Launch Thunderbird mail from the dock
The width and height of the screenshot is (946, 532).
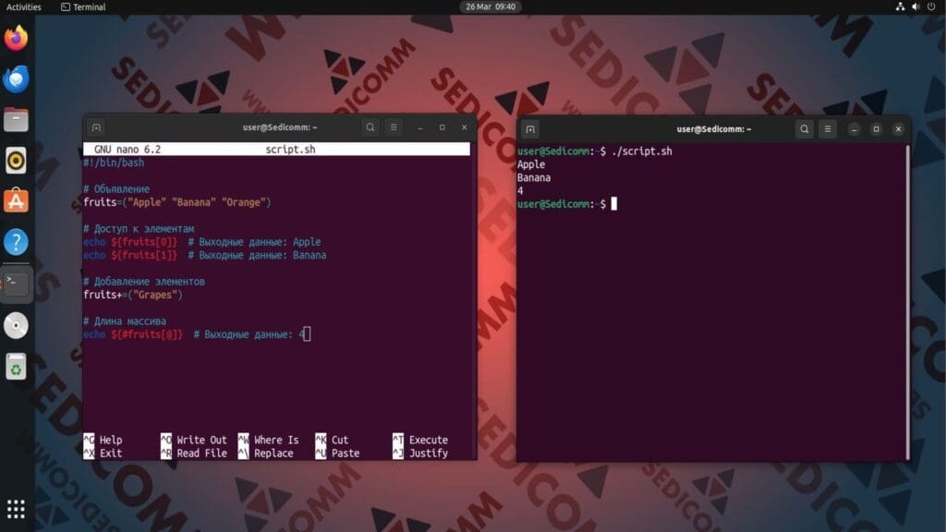click(16, 79)
